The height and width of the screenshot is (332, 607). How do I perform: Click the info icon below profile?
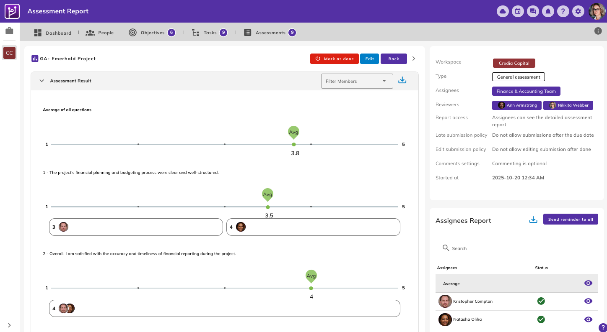[x=598, y=31]
